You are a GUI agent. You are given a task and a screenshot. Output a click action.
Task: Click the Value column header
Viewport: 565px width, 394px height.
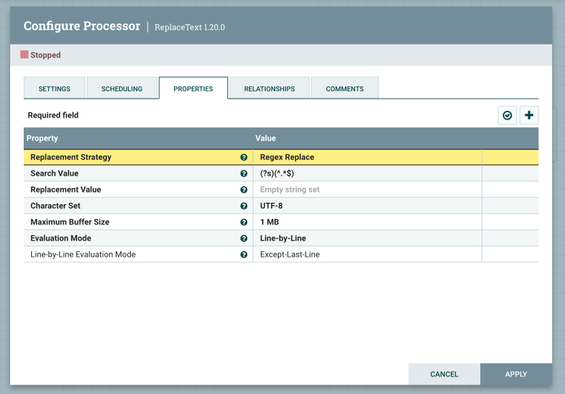266,138
